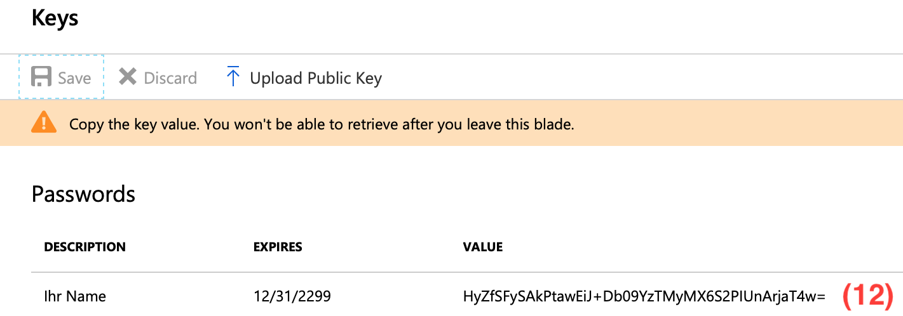The image size is (903, 316).
Task: Click the Save text label
Action: [x=74, y=78]
